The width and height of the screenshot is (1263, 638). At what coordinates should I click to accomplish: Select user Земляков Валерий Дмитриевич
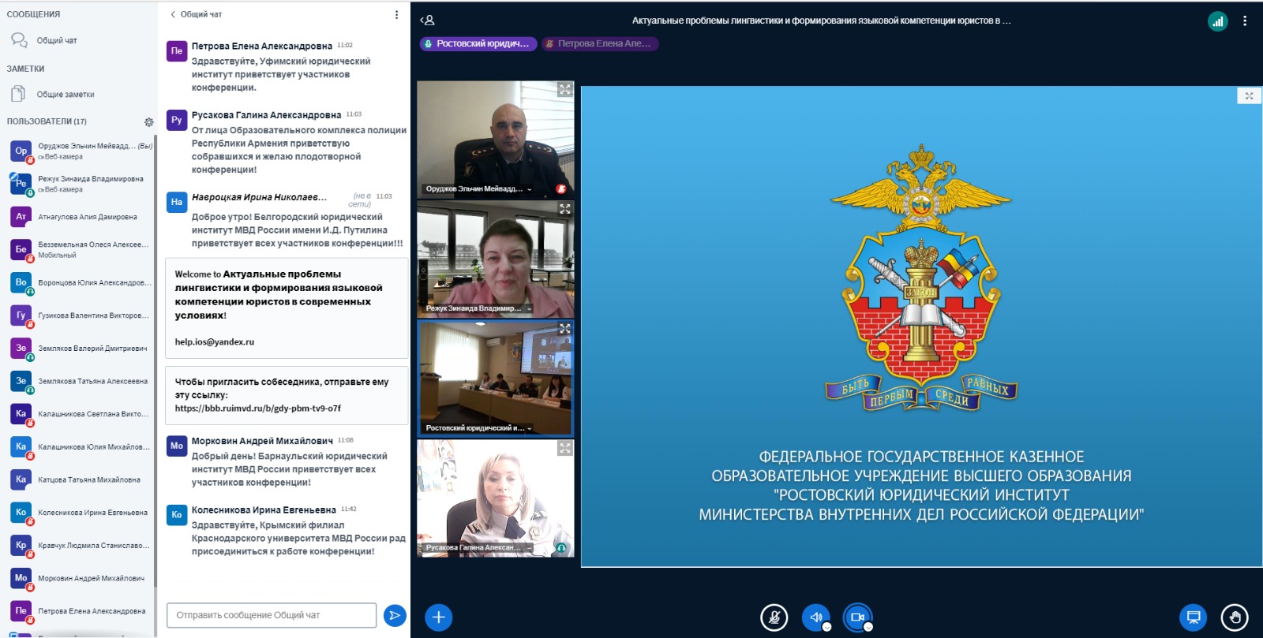[79, 348]
